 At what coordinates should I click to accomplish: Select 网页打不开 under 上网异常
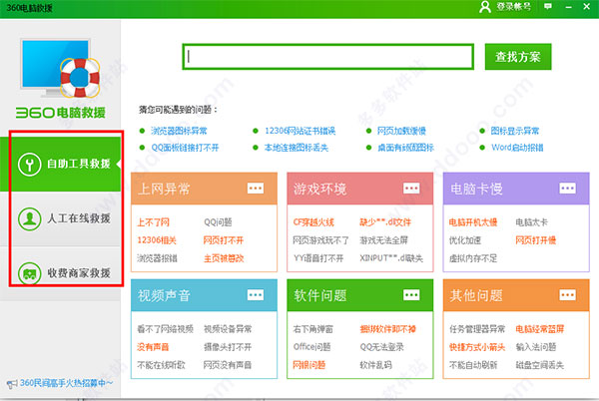point(224,240)
